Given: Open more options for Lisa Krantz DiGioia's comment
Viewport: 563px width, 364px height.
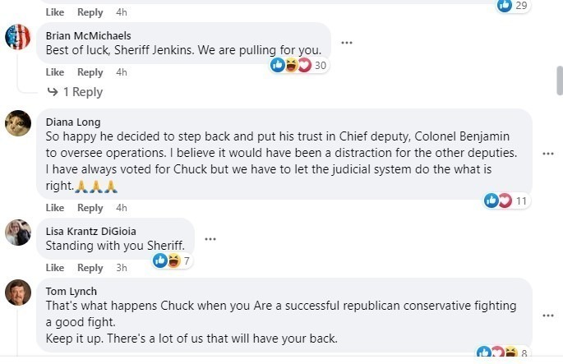Looking at the screenshot, I should 210,239.
